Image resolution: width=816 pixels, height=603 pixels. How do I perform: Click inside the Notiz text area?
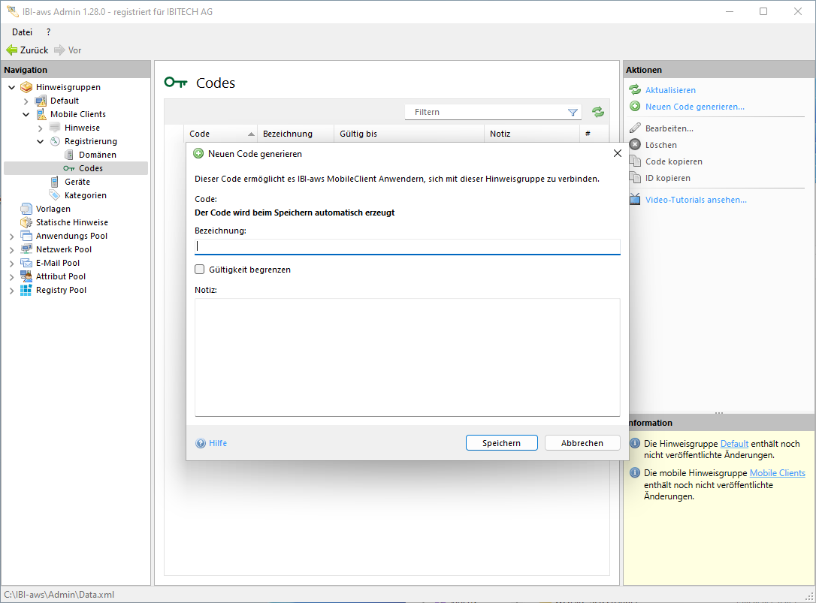click(x=407, y=357)
